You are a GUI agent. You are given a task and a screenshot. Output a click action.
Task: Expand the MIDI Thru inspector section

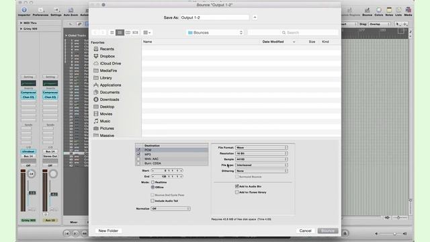pos(21,23)
